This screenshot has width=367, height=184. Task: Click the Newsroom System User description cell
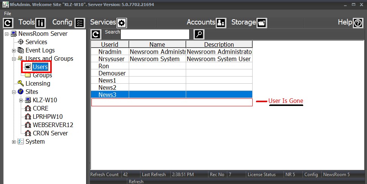coord(219,59)
